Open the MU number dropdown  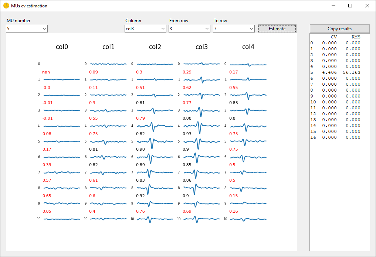coord(27,29)
